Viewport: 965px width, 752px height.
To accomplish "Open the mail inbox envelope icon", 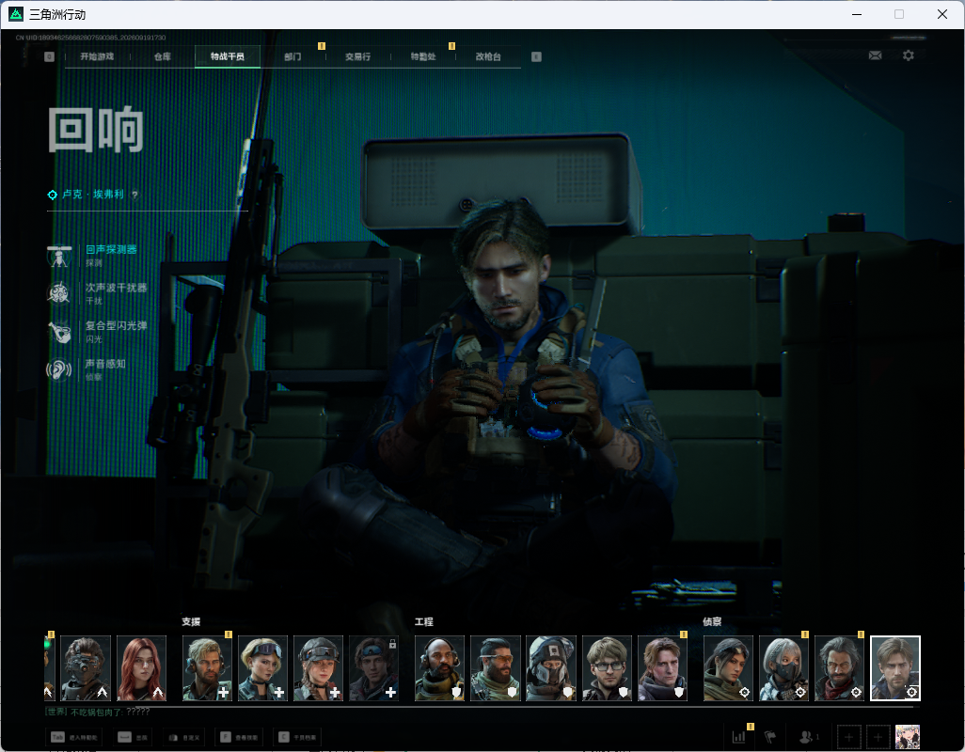I will point(875,55).
